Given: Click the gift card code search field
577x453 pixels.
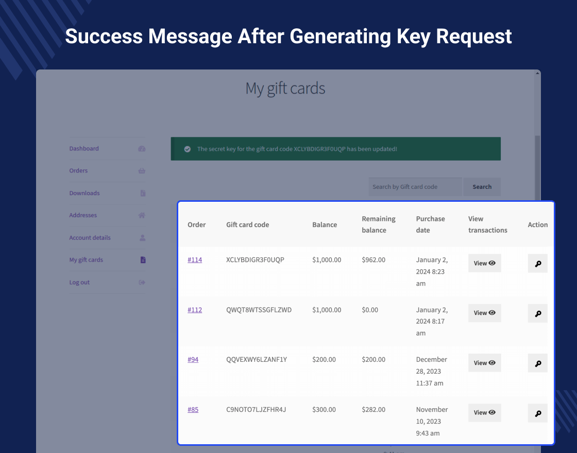Looking at the screenshot, I should [415, 186].
